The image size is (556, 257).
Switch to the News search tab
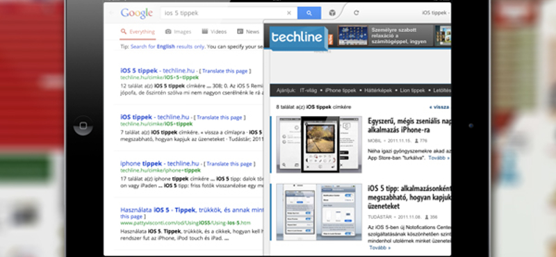(248, 31)
